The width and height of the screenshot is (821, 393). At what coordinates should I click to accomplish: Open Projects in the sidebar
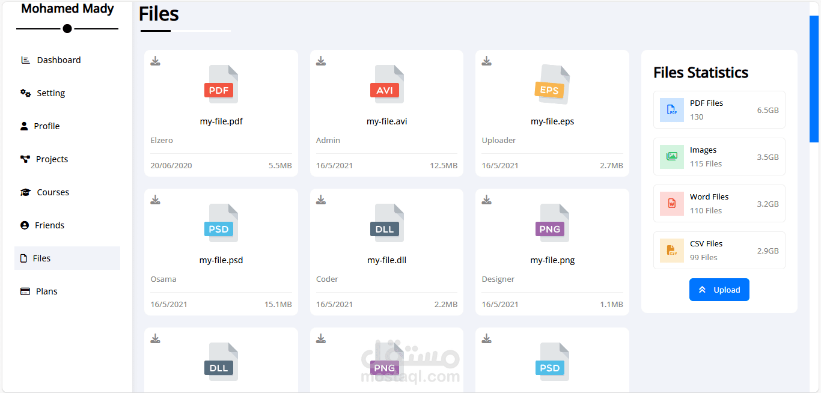67,159
